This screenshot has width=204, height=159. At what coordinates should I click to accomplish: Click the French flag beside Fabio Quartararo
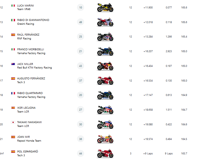point(13,93)
